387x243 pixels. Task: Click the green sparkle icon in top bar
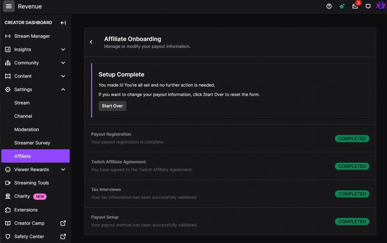click(x=342, y=6)
